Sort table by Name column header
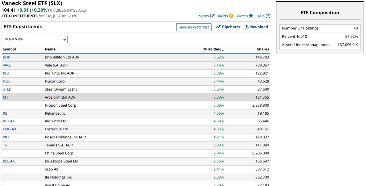Viewport: 366px width, 186px height. [50, 49]
